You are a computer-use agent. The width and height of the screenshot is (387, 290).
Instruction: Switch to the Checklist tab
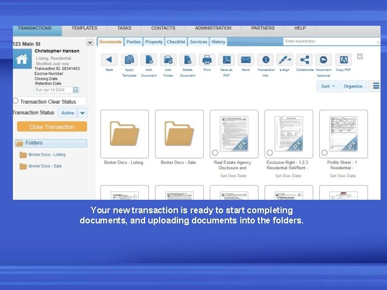[x=176, y=42]
